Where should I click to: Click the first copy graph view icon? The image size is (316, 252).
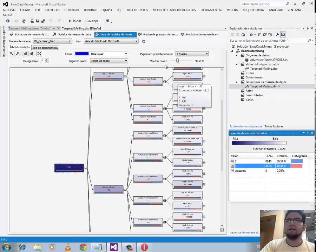point(25,54)
